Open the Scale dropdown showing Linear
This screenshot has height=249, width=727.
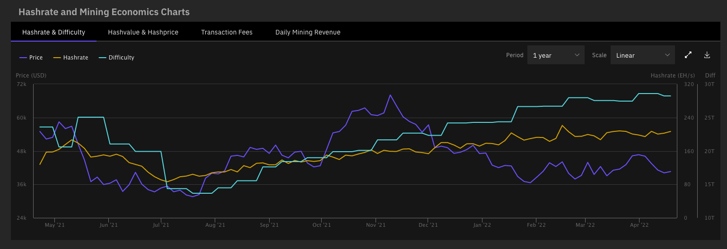tap(643, 55)
